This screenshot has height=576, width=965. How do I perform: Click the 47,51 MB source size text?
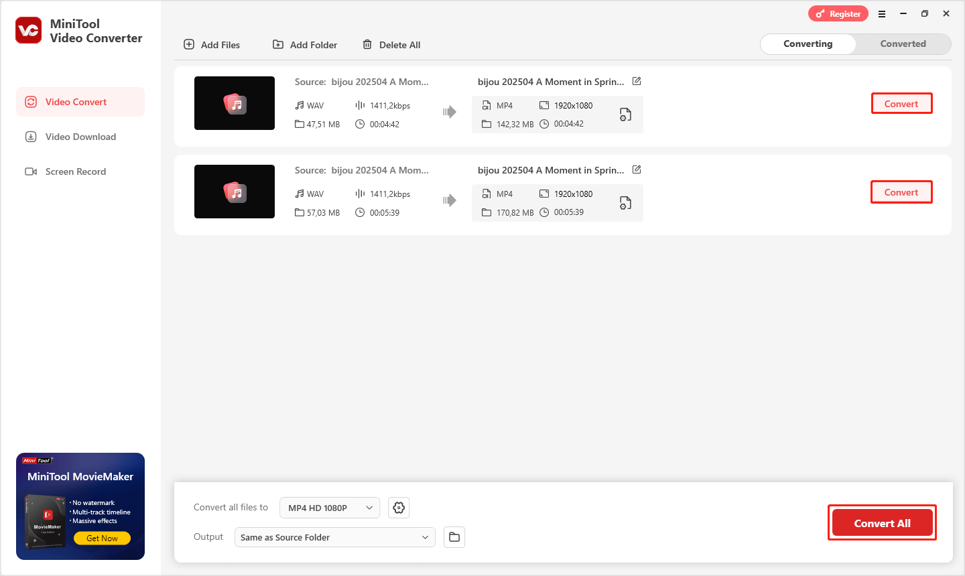pyautogui.click(x=323, y=124)
